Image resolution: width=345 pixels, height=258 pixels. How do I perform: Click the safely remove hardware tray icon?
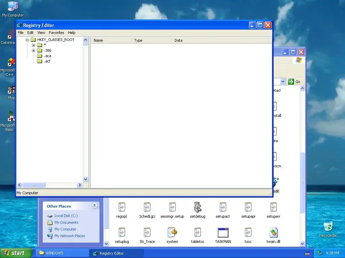(x=320, y=253)
